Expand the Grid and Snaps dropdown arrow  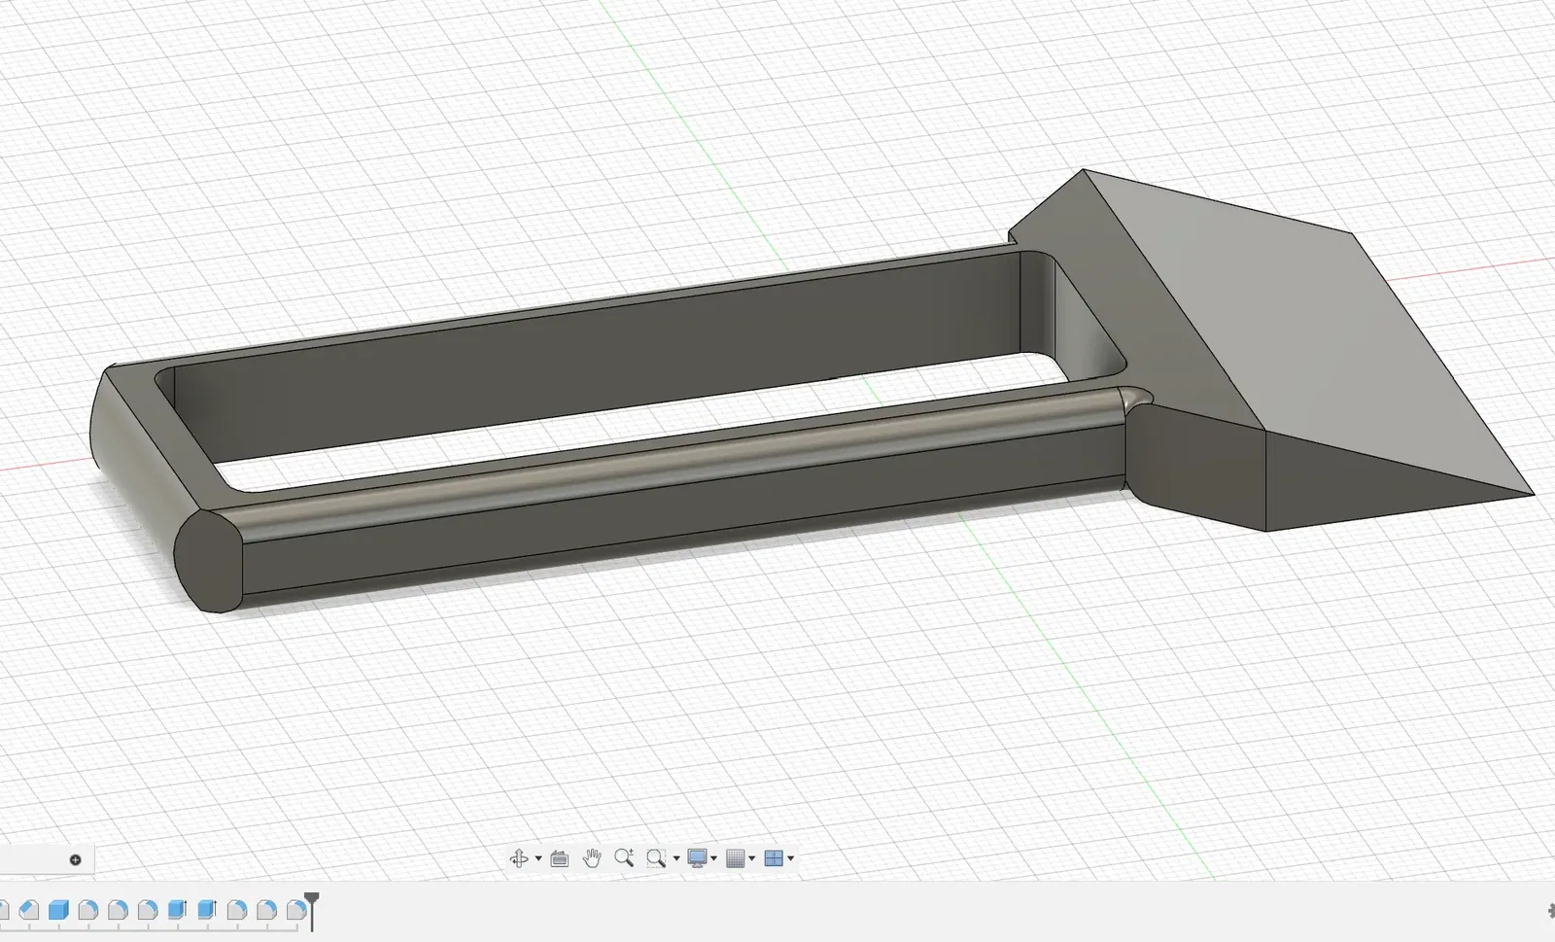(752, 859)
